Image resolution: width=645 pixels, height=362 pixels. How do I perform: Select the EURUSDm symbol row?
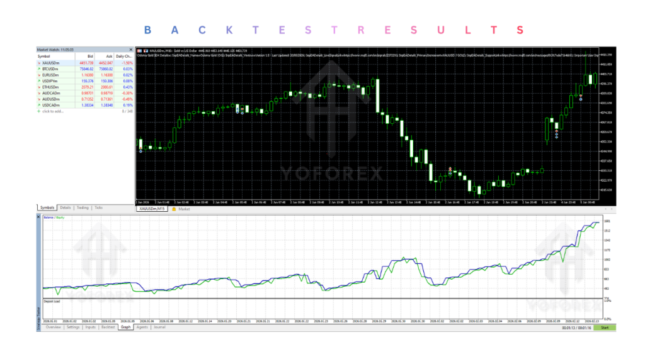85,75
